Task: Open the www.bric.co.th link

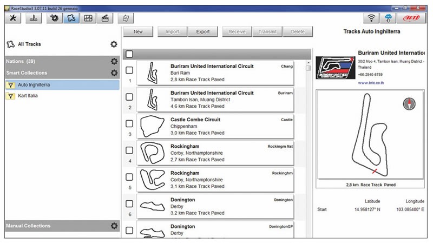Action: coord(371,83)
